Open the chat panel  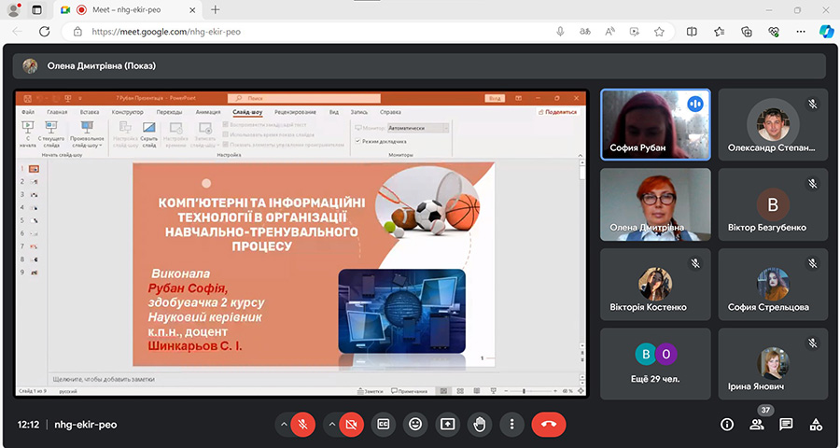click(x=786, y=424)
